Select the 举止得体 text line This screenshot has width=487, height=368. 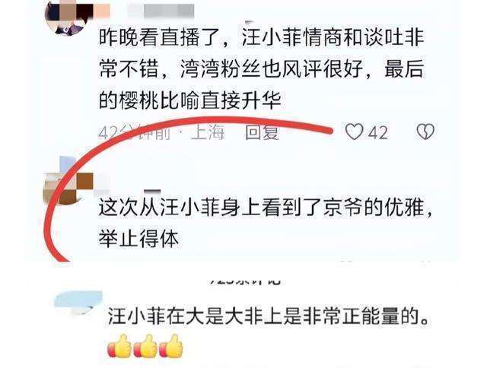click(x=138, y=239)
